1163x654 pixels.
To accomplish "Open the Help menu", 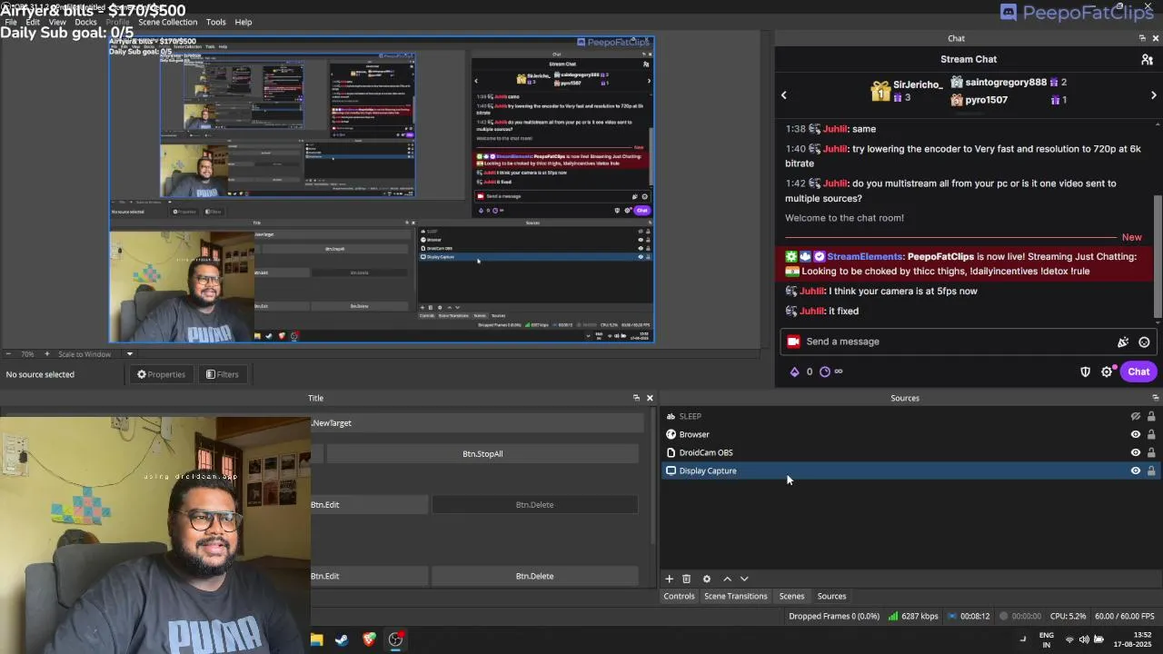I will click(x=244, y=22).
